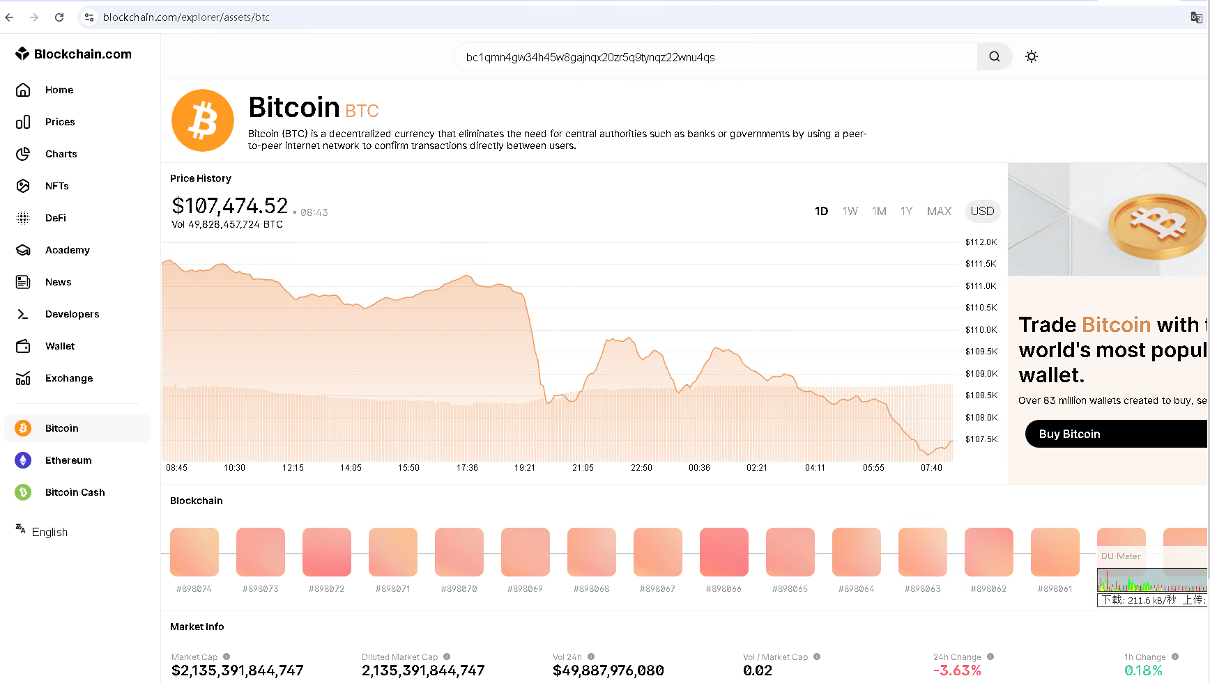Open Charts from the sidebar
This screenshot has height=683, width=1210.
[x=61, y=154]
